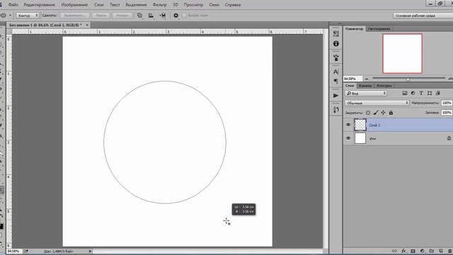Hide the Слой 1 layer
This screenshot has width=453, height=255.
[x=348, y=125]
